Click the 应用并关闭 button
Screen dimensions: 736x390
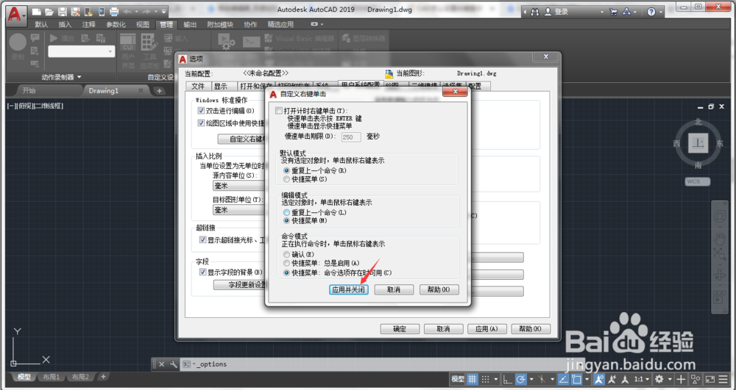(349, 290)
